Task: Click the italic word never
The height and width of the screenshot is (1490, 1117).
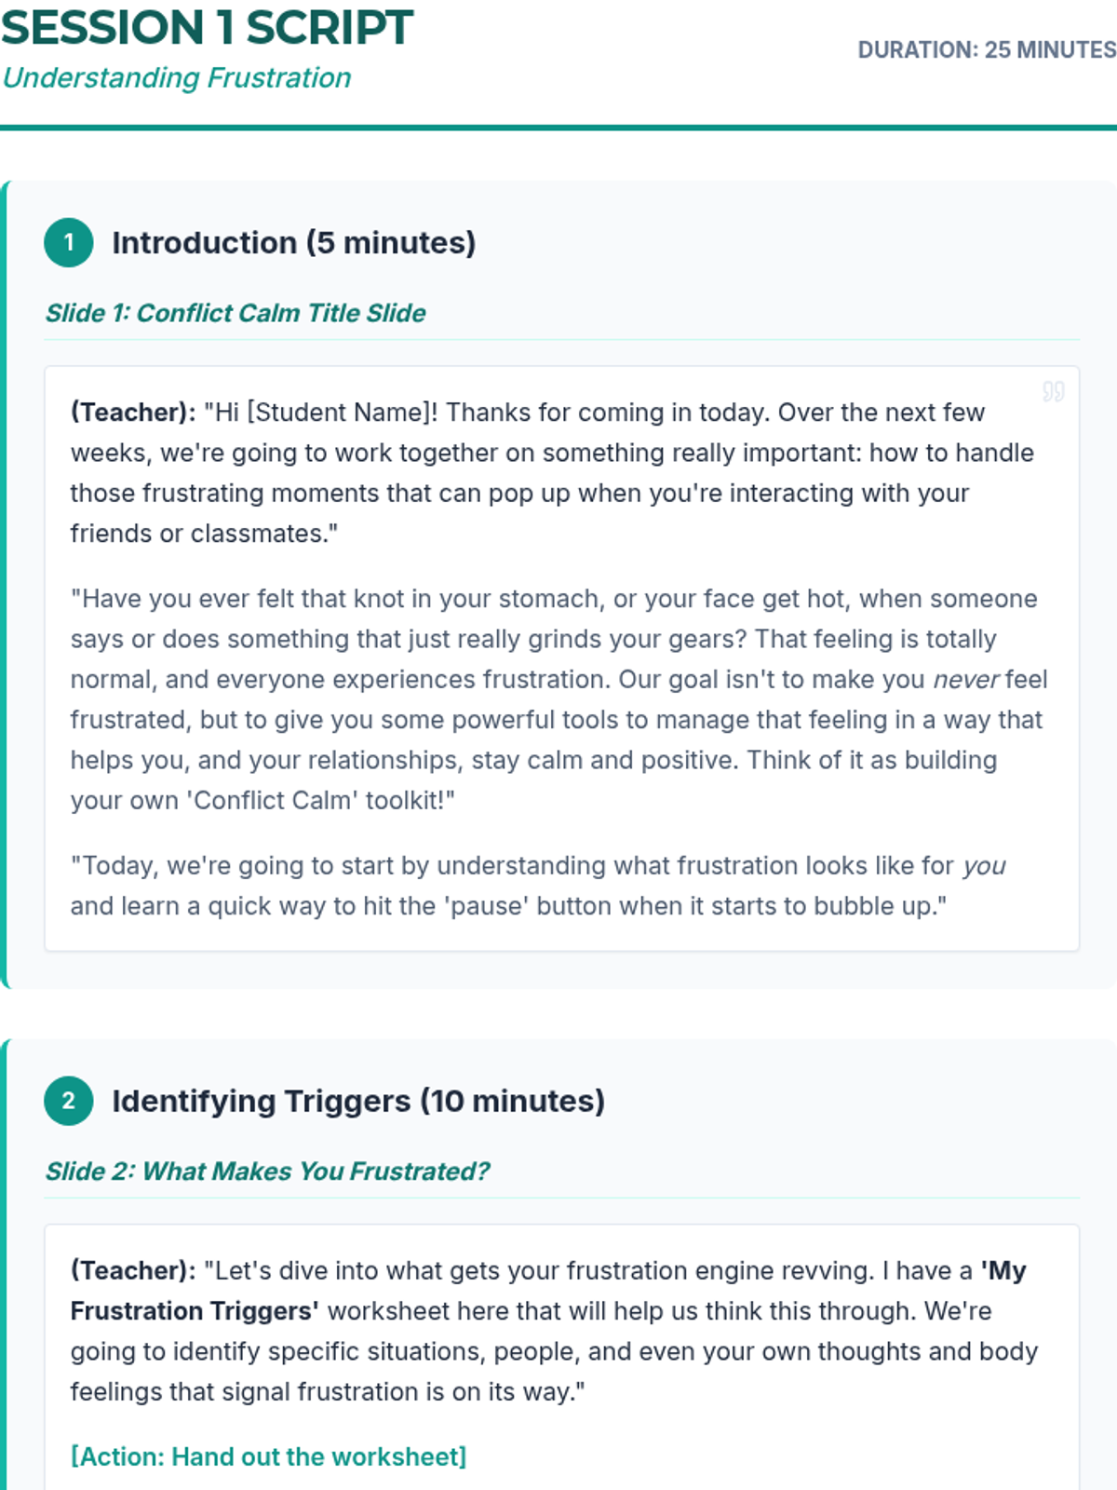Action: pos(965,680)
